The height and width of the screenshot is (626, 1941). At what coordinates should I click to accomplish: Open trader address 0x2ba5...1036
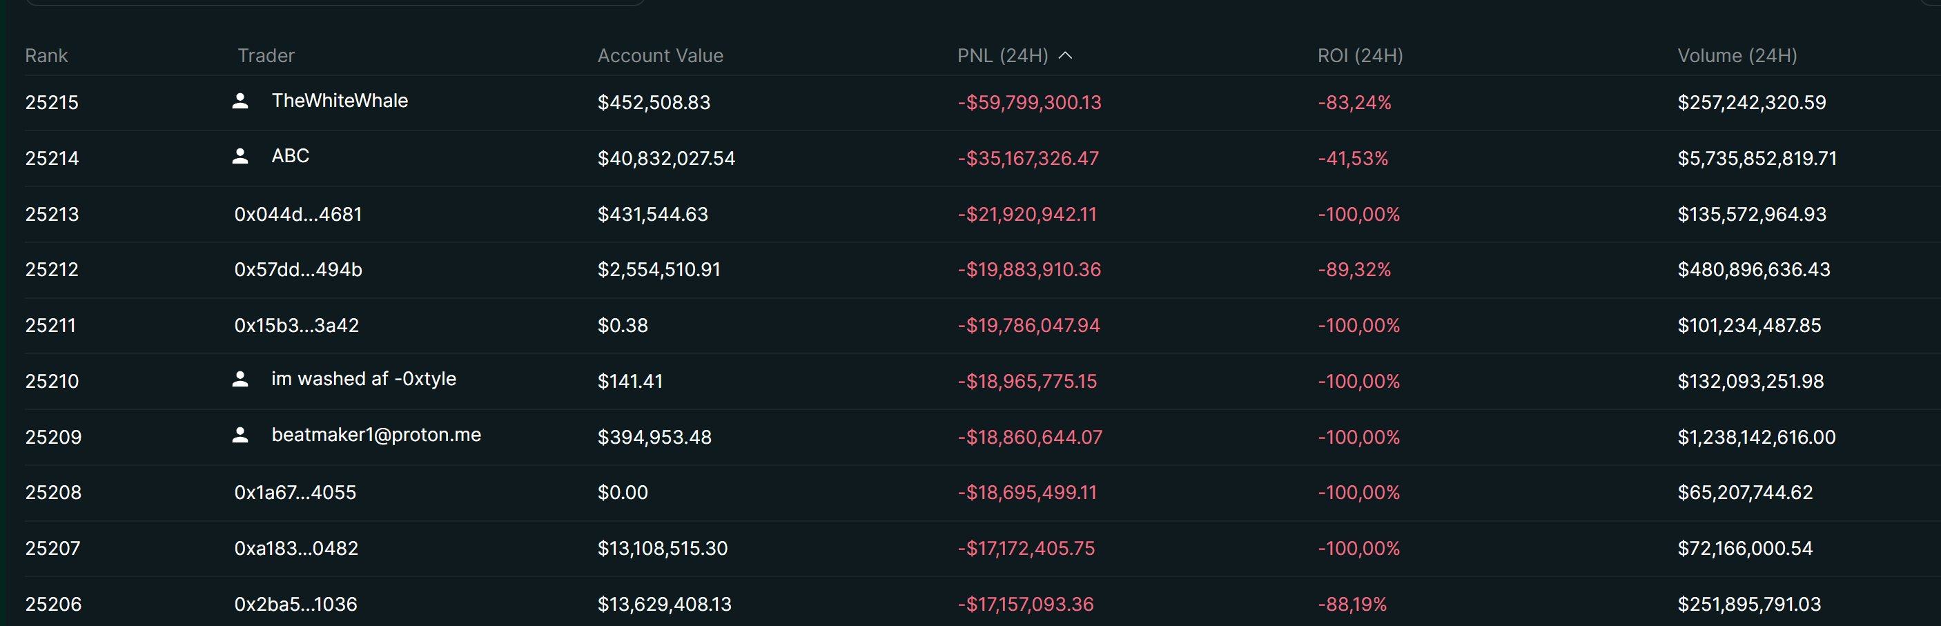point(295,604)
